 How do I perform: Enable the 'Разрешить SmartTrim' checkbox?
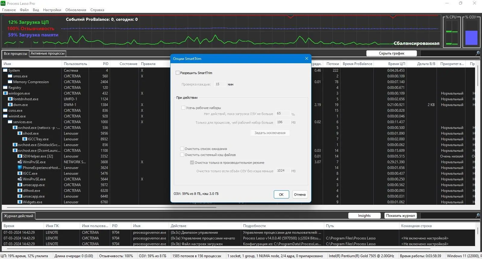click(x=177, y=73)
